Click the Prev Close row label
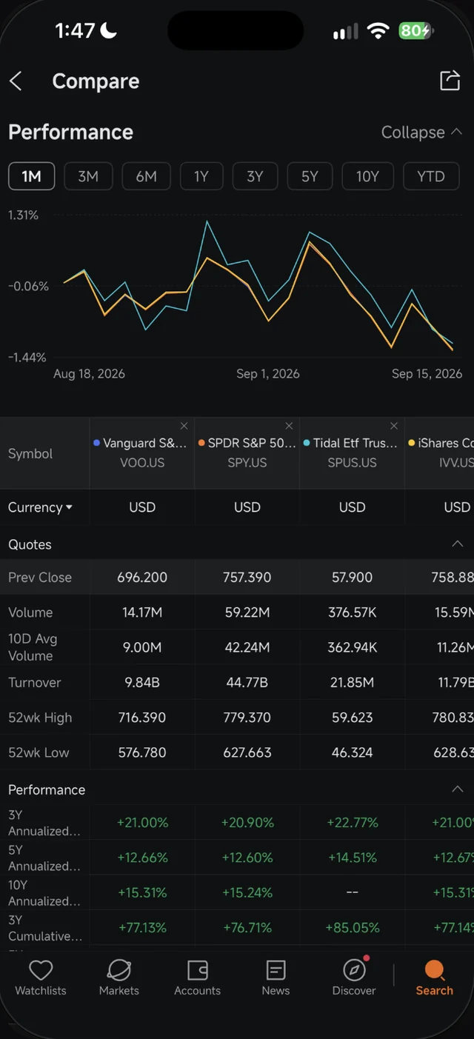The image size is (474, 1039). pos(40,578)
